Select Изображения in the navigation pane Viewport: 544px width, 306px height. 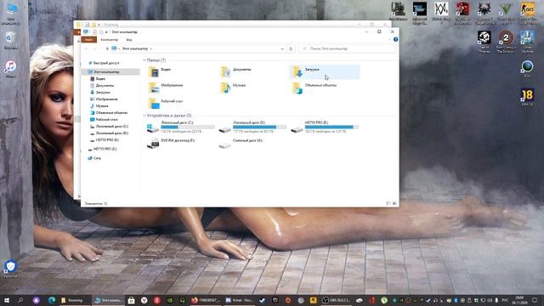coord(106,99)
